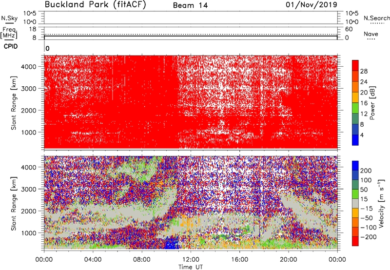Click the power panel Slant Range axis label
The height and width of the screenshot is (270, 390).
[14, 103]
